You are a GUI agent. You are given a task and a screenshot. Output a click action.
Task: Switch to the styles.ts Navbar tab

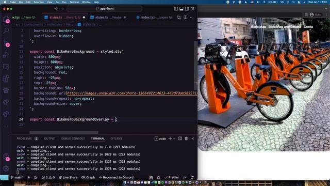(109, 17)
